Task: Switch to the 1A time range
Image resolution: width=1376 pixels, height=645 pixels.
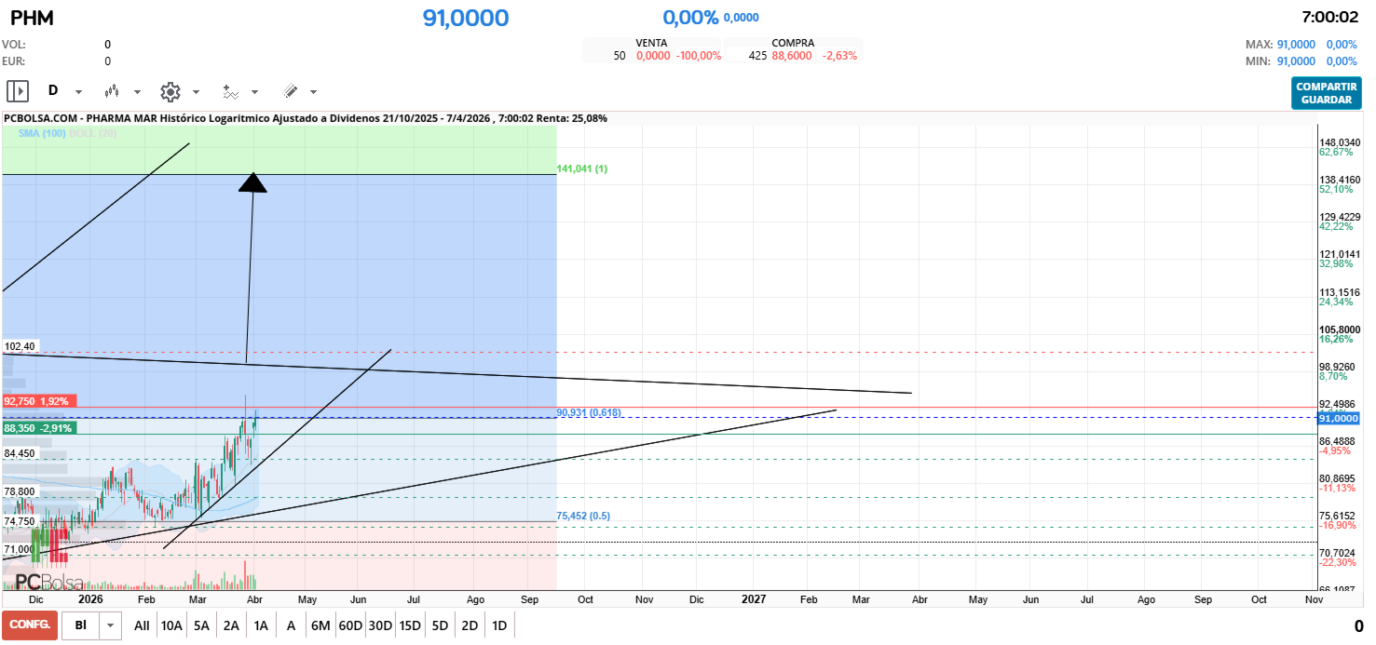Action: point(261,625)
